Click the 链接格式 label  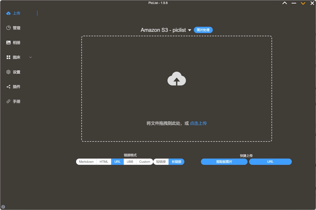(130, 155)
